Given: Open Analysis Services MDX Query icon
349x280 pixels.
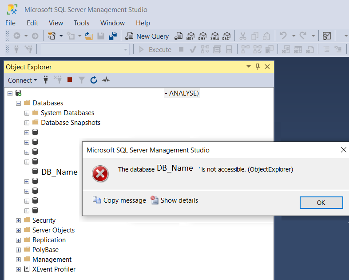Looking at the screenshot, I should pyautogui.click(x=190, y=36).
